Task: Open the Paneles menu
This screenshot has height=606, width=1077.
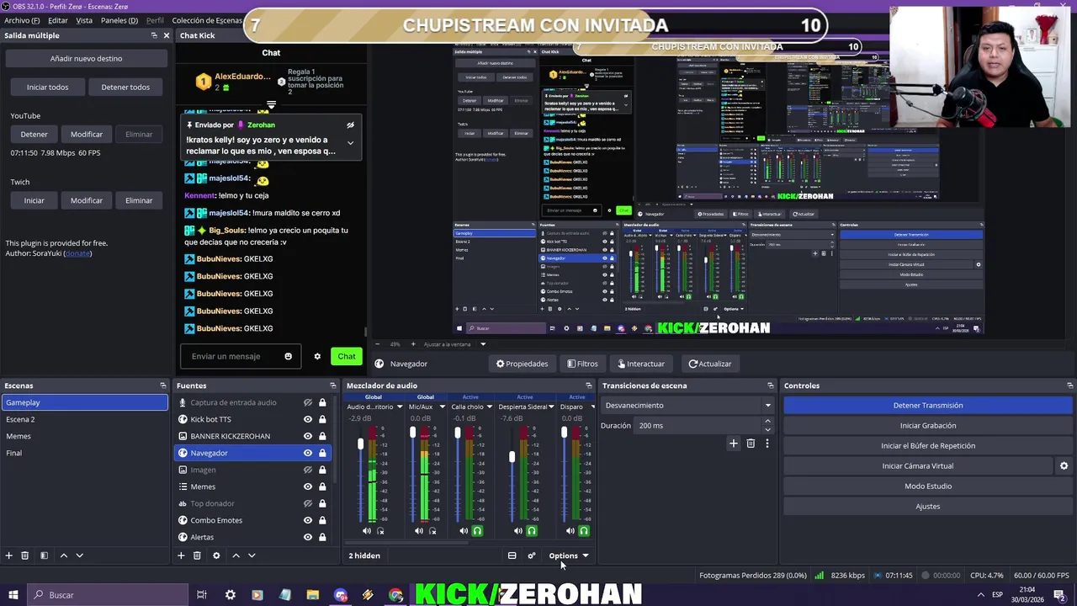Action: click(x=119, y=20)
